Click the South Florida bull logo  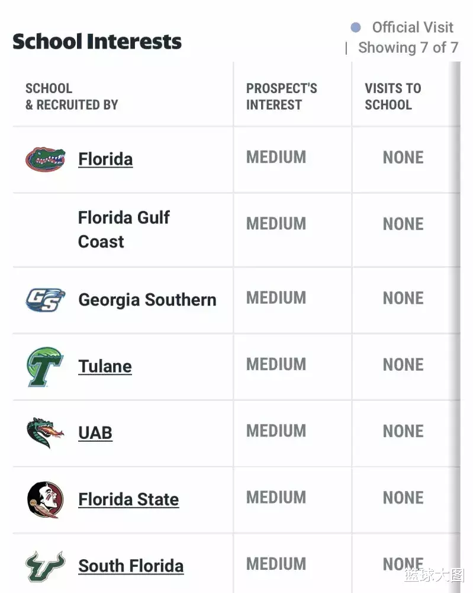[45, 566]
